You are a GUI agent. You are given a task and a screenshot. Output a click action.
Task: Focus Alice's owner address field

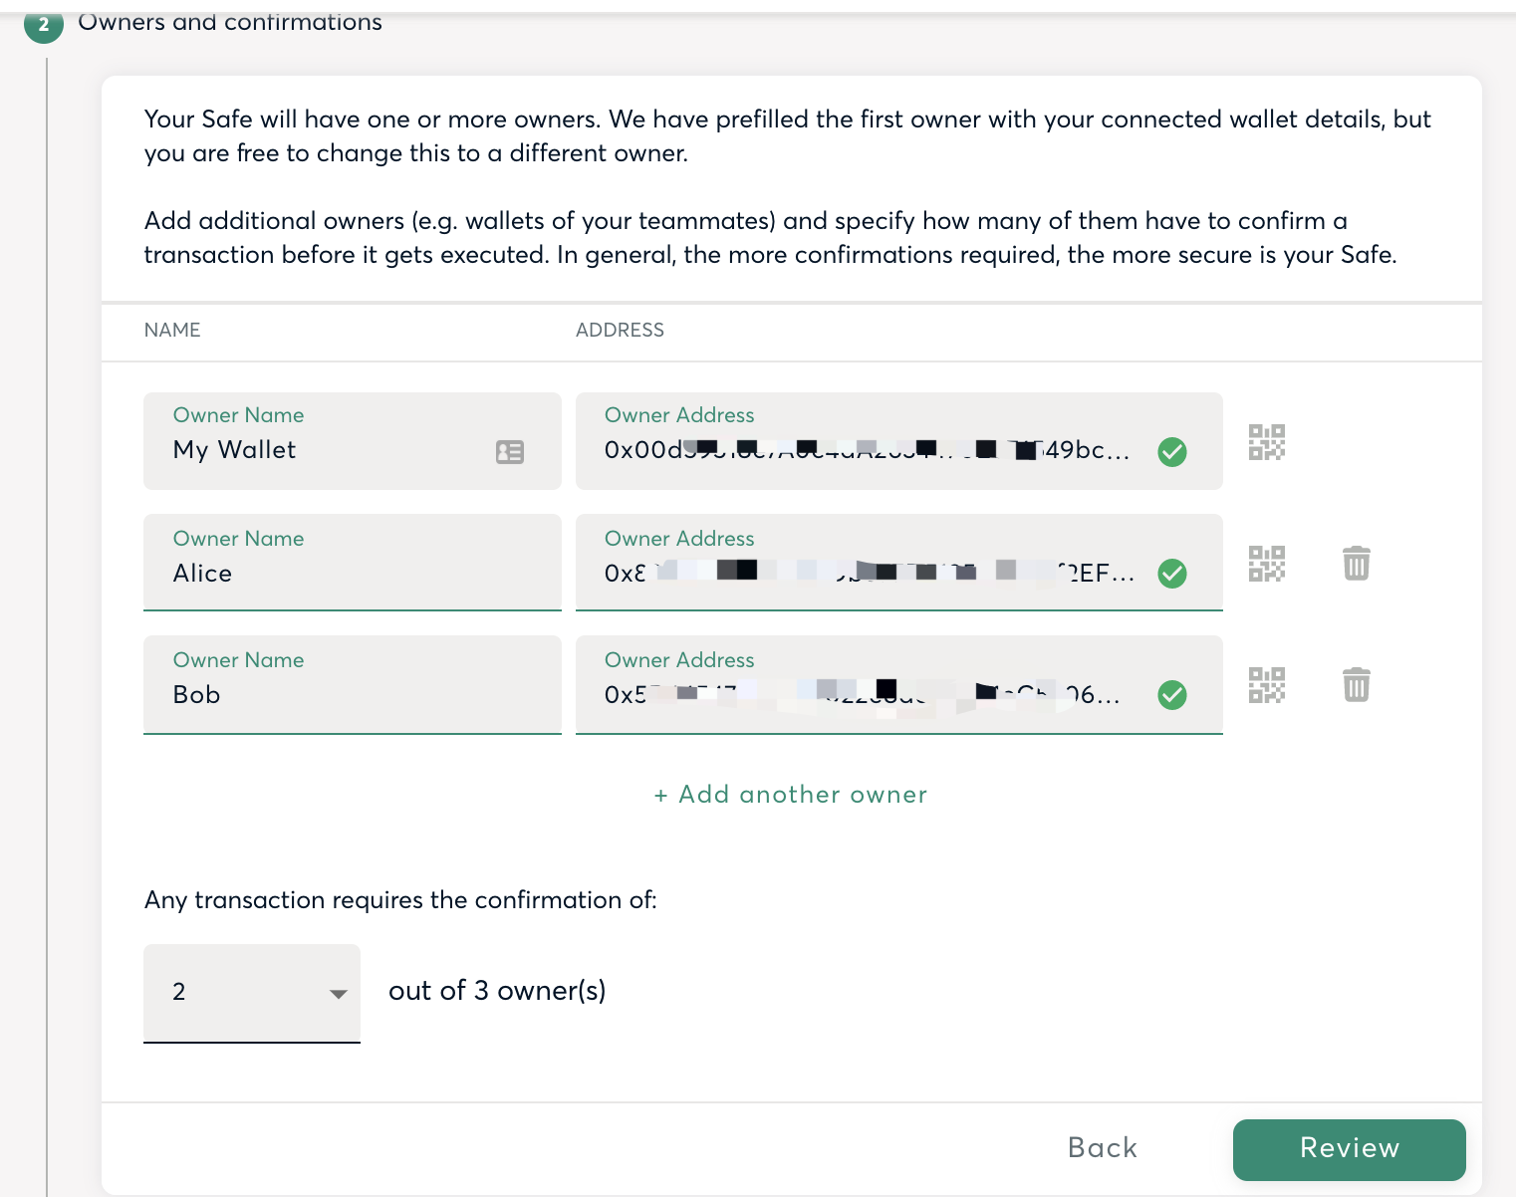pyautogui.click(x=867, y=574)
